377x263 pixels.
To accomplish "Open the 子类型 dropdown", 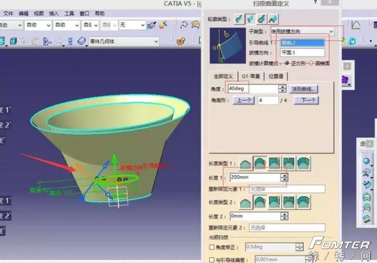I will point(331,31).
